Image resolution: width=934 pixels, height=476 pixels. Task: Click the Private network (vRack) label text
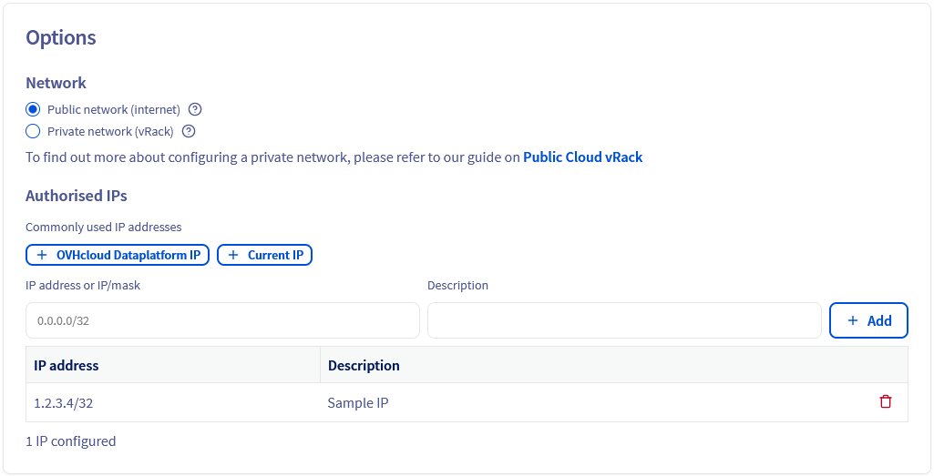click(111, 131)
